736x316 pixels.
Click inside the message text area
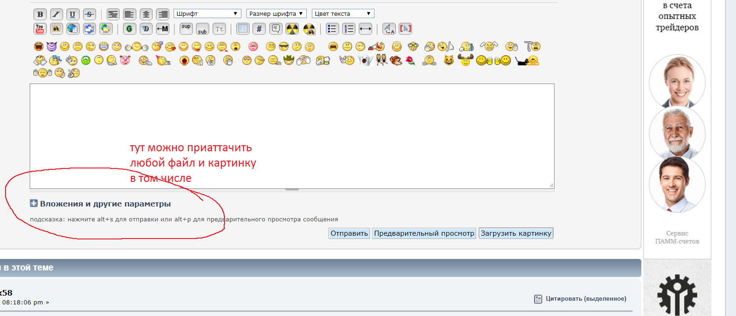click(x=292, y=136)
